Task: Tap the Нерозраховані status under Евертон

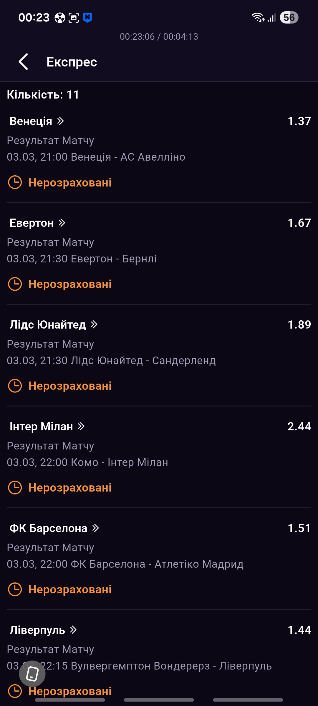Action: point(70,284)
